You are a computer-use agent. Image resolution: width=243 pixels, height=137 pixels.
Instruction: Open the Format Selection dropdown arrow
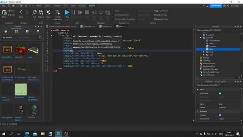click(62, 19)
